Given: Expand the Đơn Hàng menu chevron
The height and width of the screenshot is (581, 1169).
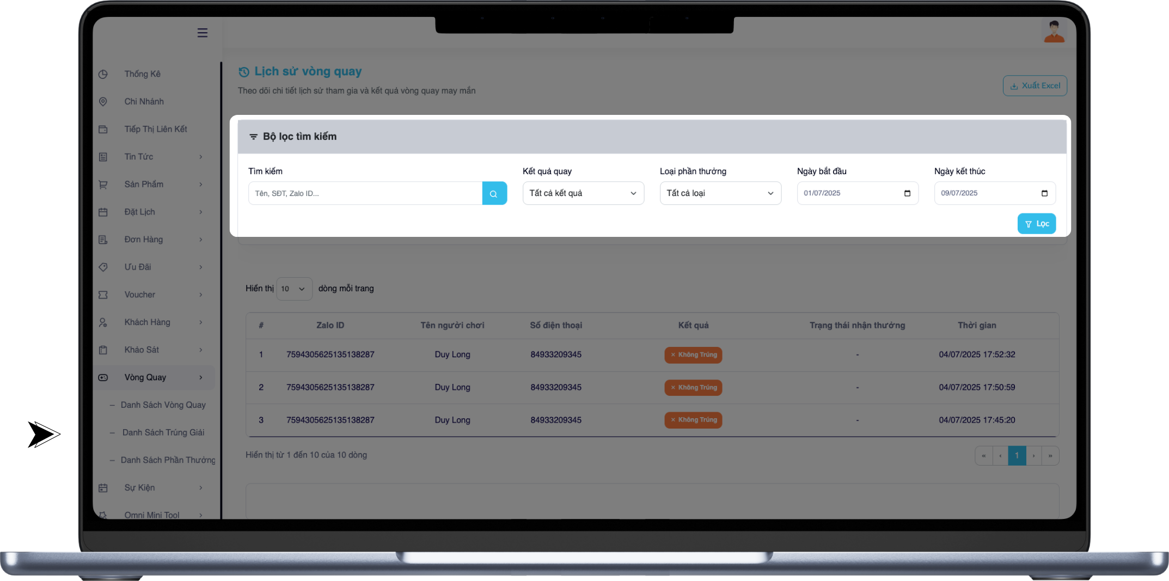Looking at the screenshot, I should click(201, 240).
